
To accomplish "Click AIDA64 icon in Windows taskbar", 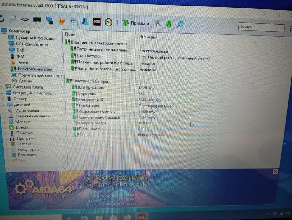I will pos(141,217).
